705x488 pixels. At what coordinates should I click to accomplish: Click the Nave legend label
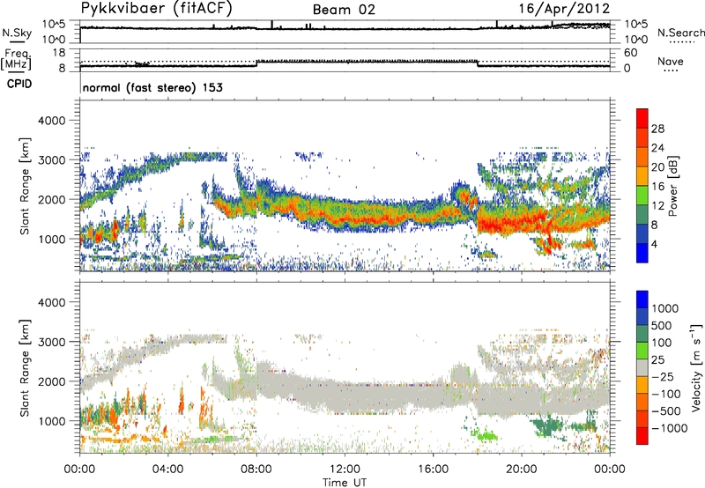pyautogui.click(x=670, y=62)
